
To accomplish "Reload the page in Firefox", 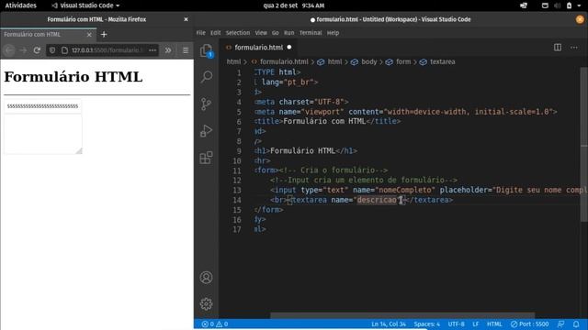I will [x=37, y=50].
